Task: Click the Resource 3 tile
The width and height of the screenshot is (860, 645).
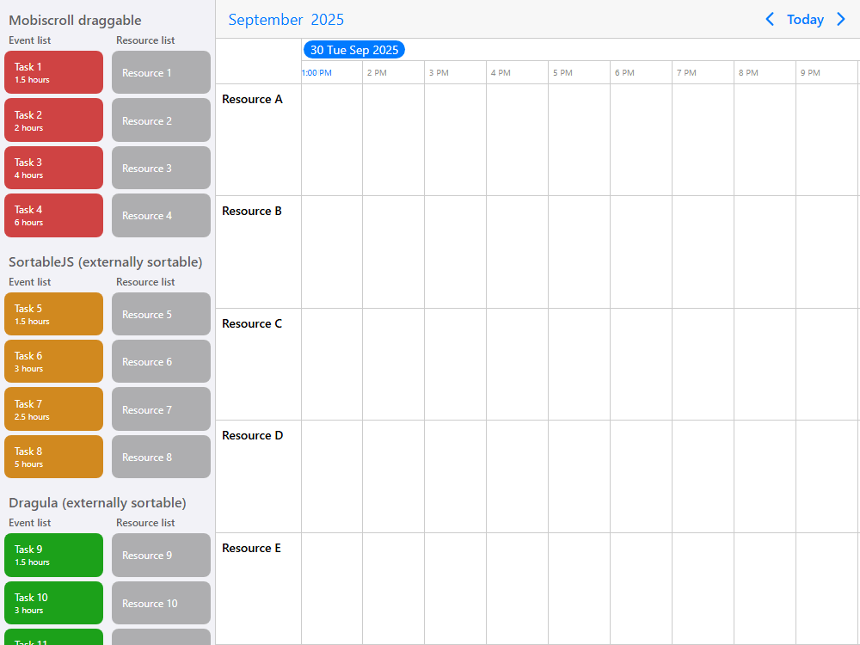Action: pyautogui.click(x=161, y=168)
